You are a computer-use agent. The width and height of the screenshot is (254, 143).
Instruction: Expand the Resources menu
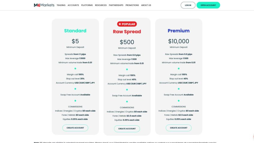tap(101, 5)
